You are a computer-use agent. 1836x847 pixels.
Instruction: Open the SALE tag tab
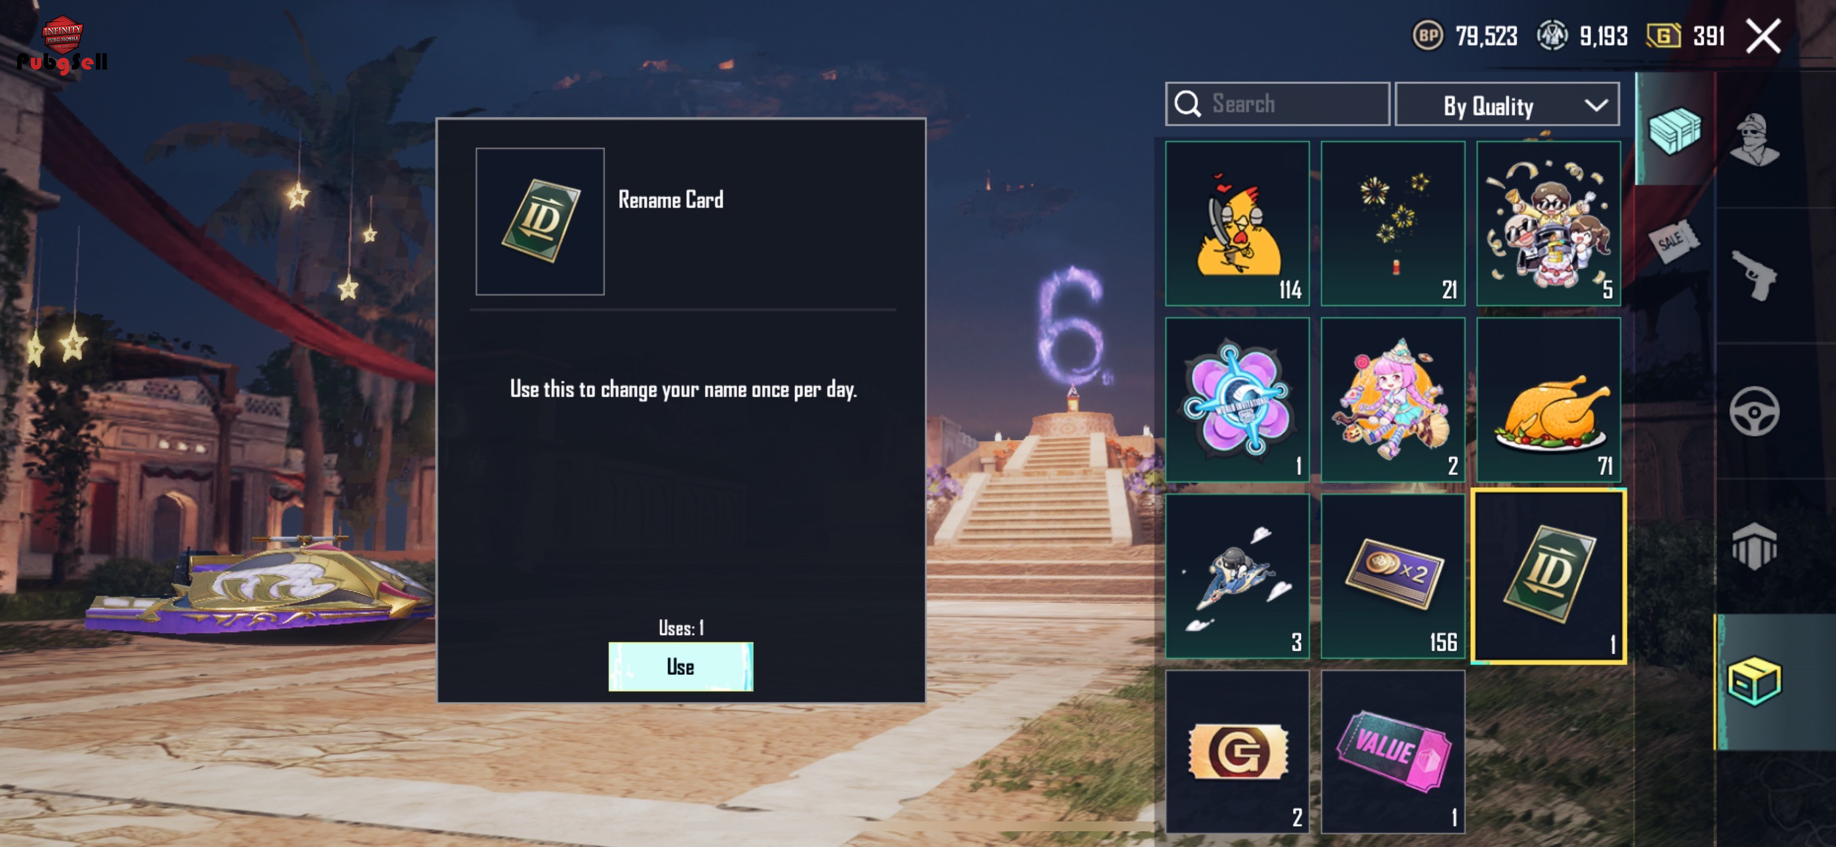coord(1672,241)
